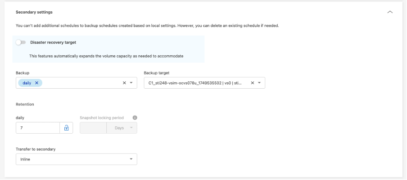
Task: Remove the daily chip from Backup
Action: point(36,83)
